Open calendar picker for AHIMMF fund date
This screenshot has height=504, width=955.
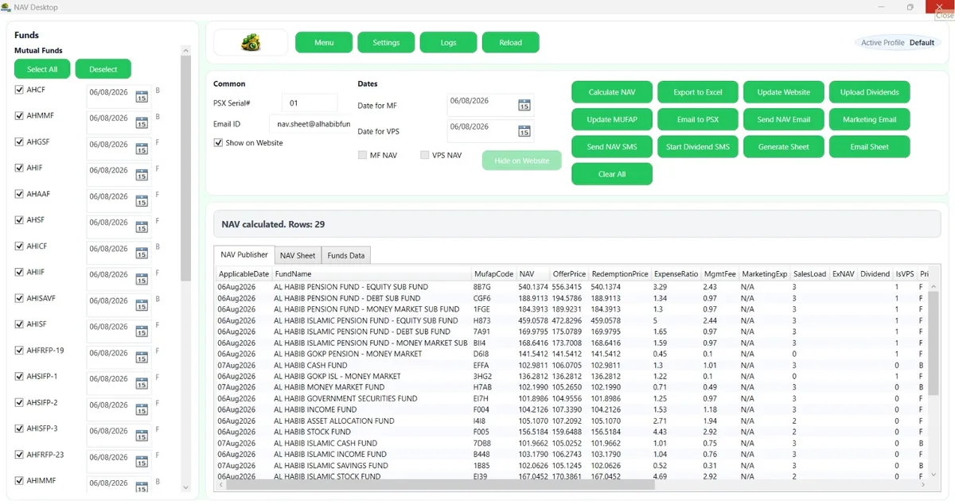coord(142,487)
